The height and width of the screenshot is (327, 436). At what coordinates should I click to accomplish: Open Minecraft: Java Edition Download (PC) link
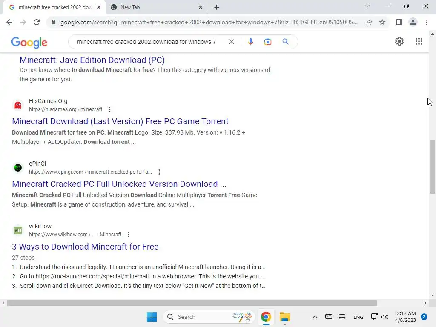click(92, 60)
